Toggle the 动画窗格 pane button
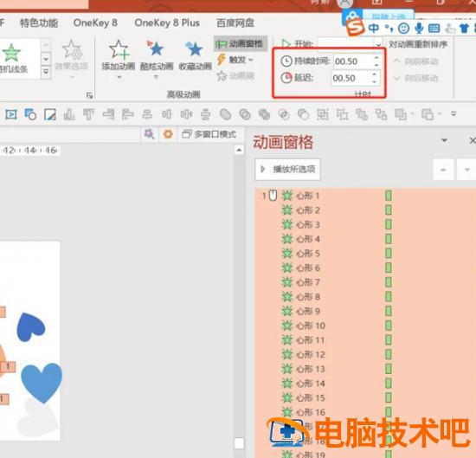Image resolution: width=476 pixels, height=458 pixels. pyautogui.click(x=241, y=44)
